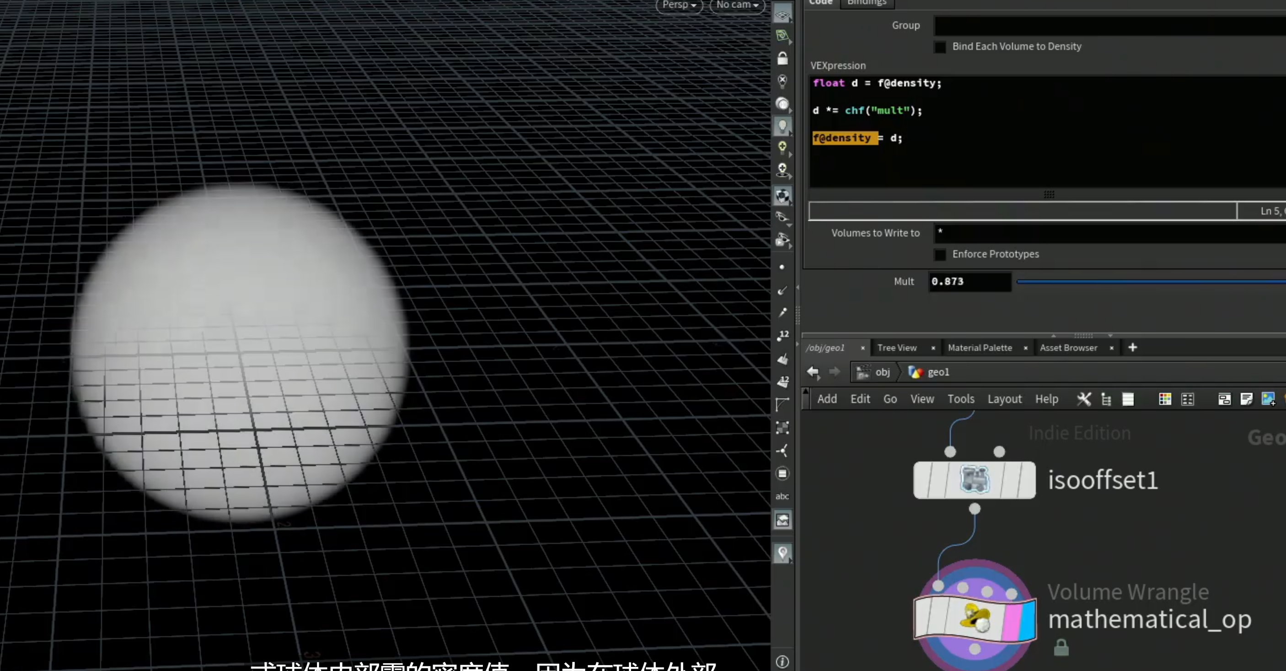Click the padlock lock-camera icon in viewport toolbar
1286x671 pixels.
tap(782, 59)
